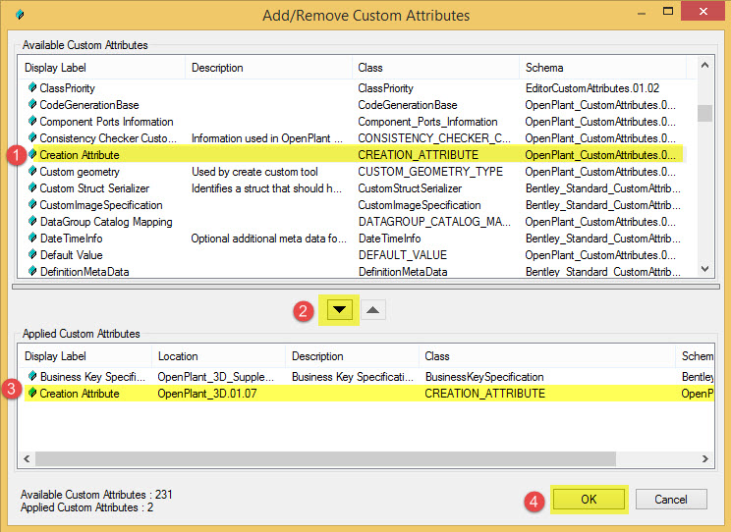Cancel the custom attributes dialog
Screen dimensions: 731x532
pos(670,499)
